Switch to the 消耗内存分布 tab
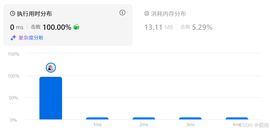This screenshot has width=270, height=130. click(169, 14)
